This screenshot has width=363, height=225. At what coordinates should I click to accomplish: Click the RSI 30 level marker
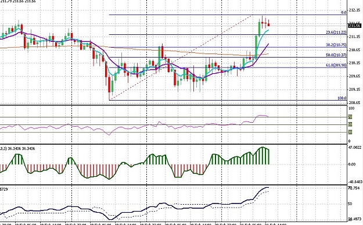[350, 132]
